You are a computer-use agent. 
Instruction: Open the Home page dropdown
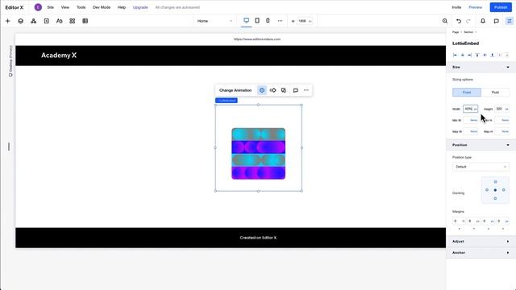pos(214,21)
